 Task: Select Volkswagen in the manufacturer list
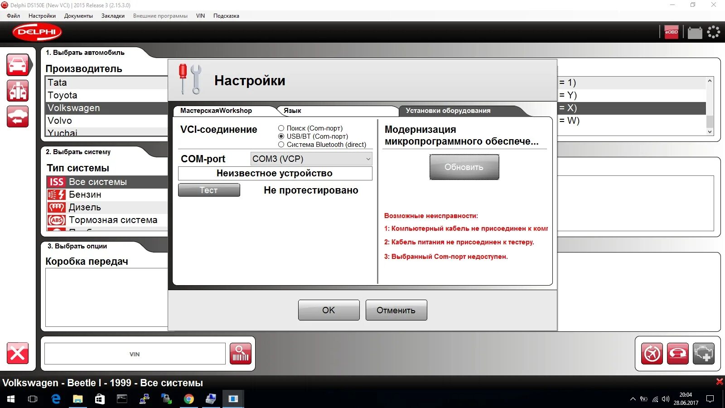click(107, 108)
